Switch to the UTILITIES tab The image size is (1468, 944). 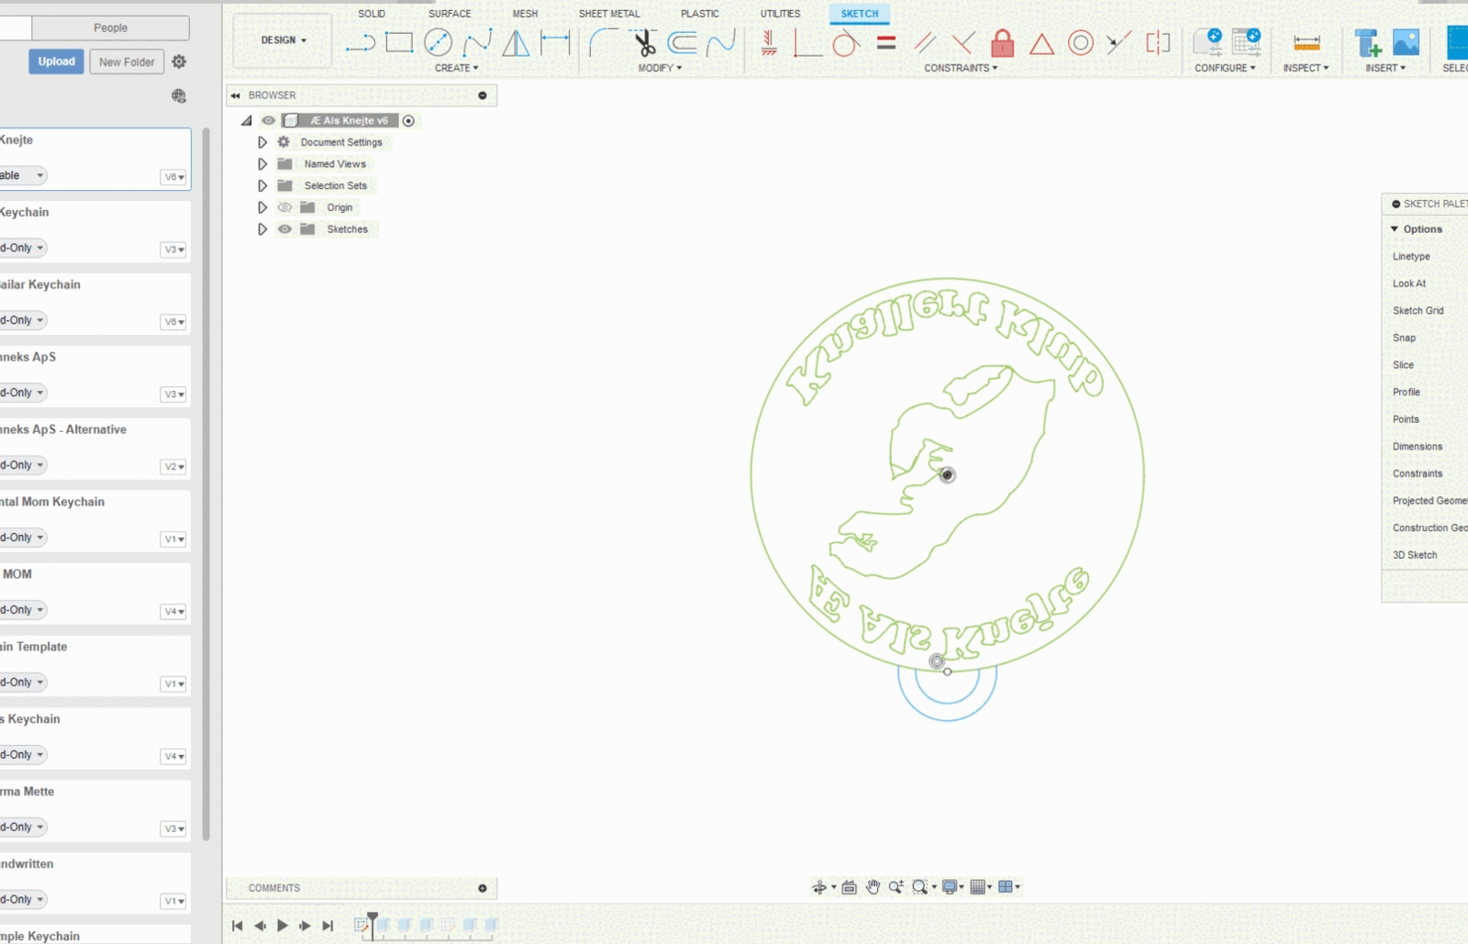pyautogui.click(x=780, y=14)
